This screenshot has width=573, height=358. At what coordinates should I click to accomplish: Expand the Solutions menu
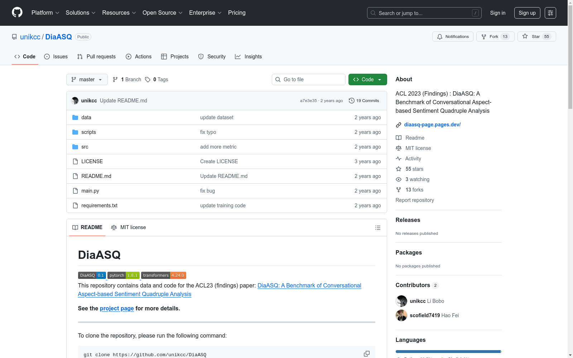click(81, 13)
